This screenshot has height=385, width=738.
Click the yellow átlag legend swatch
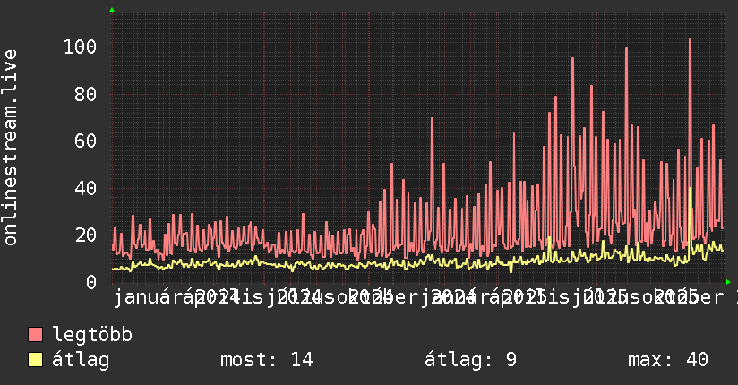click(35, 359)
